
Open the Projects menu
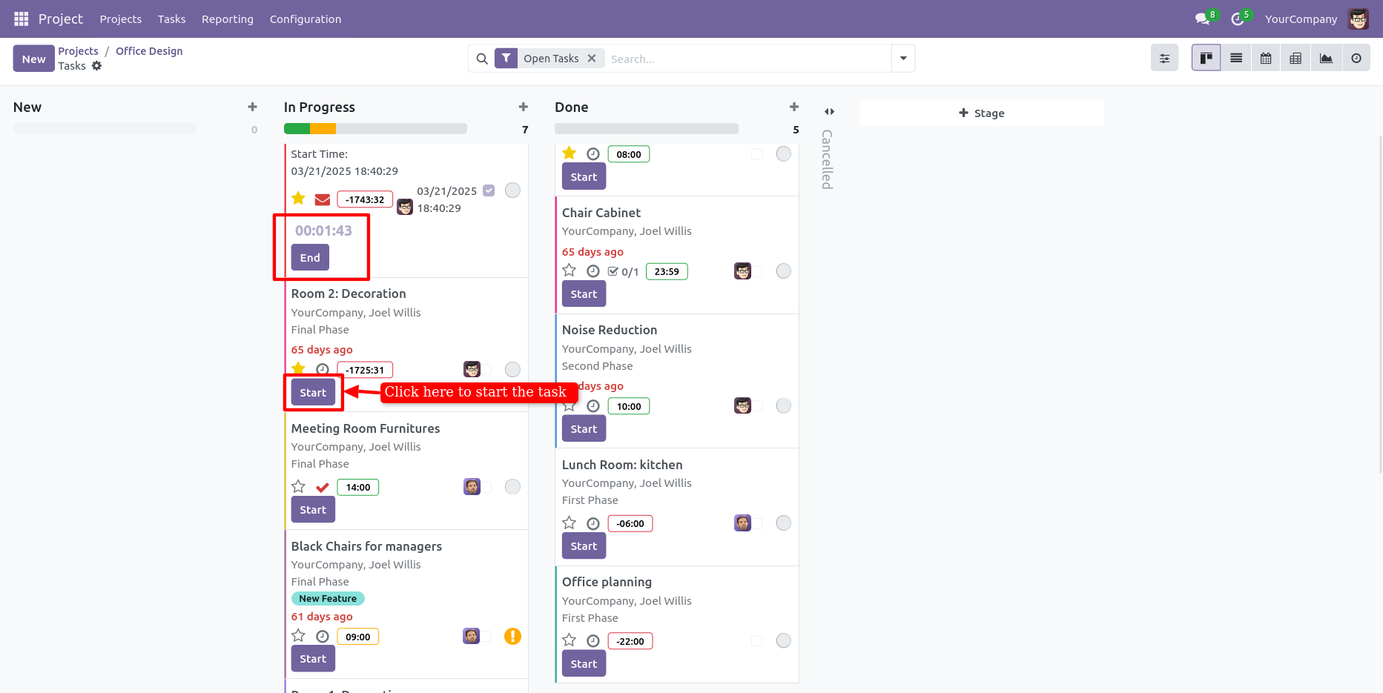(x=121, y=19)
